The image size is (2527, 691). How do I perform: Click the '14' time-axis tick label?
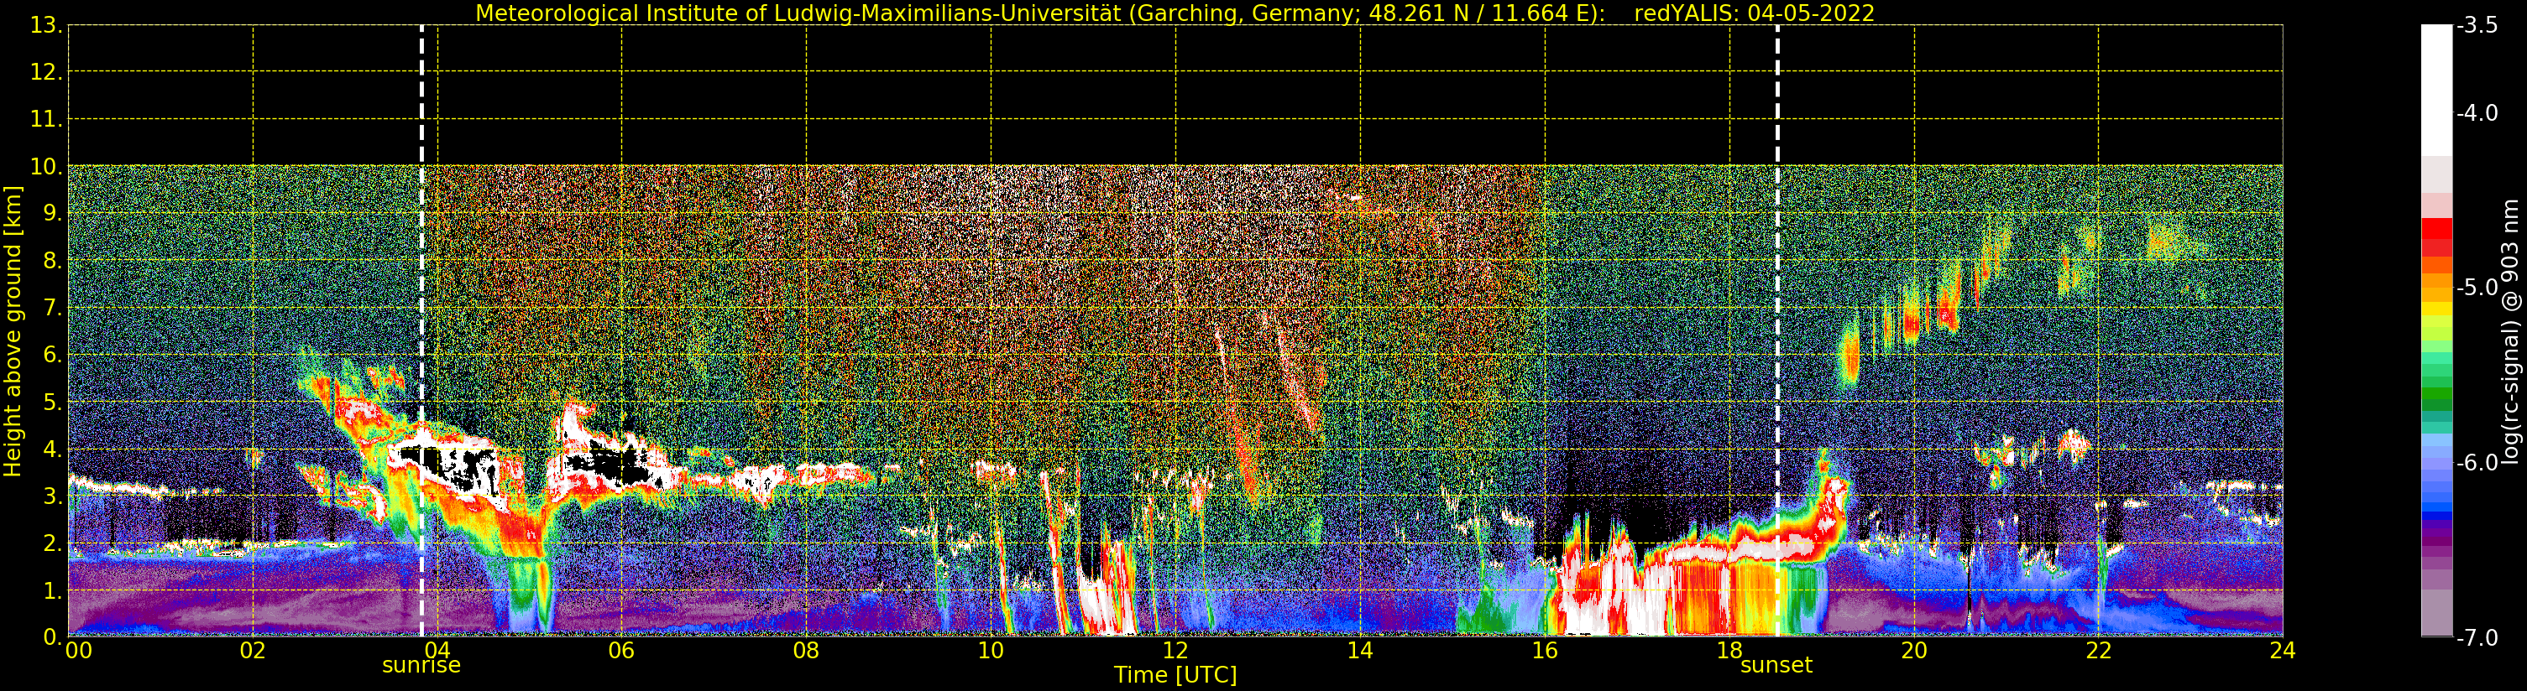click(1360, 651)
